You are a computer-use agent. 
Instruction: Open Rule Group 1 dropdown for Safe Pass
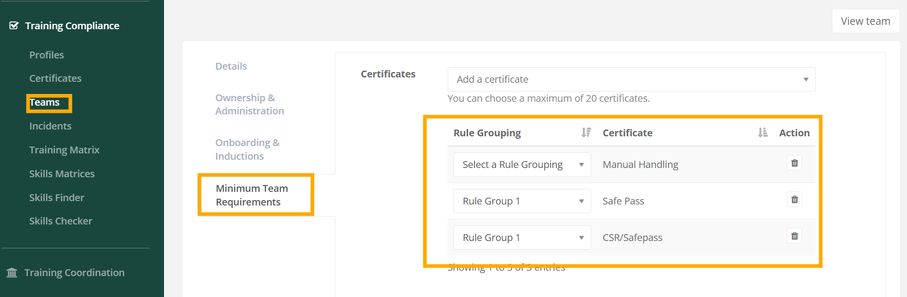click(x=522, y=201)
